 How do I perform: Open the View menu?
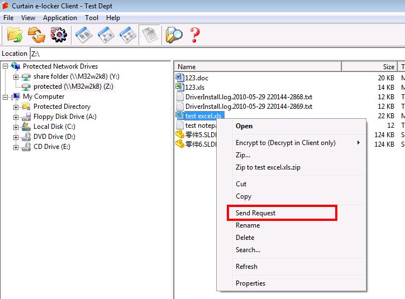pyautogui.click(x=28, y=18)
